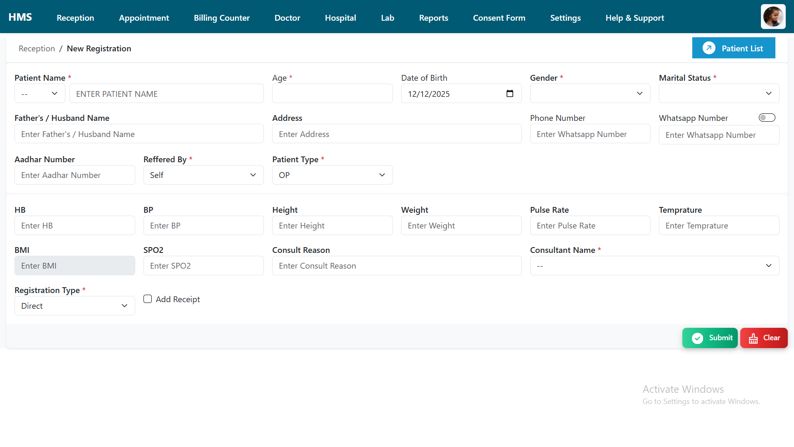
Task: Click the Enter Patient Name field
Action: [x=166, y=94]
